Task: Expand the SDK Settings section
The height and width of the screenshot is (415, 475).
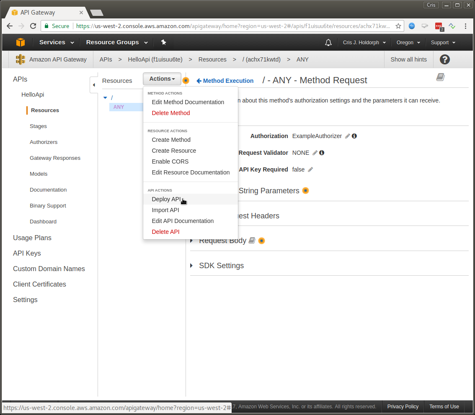Action: (191, 266)
